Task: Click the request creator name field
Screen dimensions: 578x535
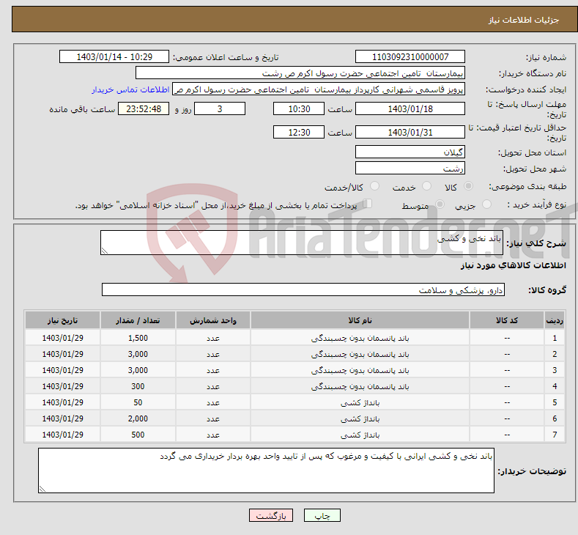Action: (x=319, y=89)
